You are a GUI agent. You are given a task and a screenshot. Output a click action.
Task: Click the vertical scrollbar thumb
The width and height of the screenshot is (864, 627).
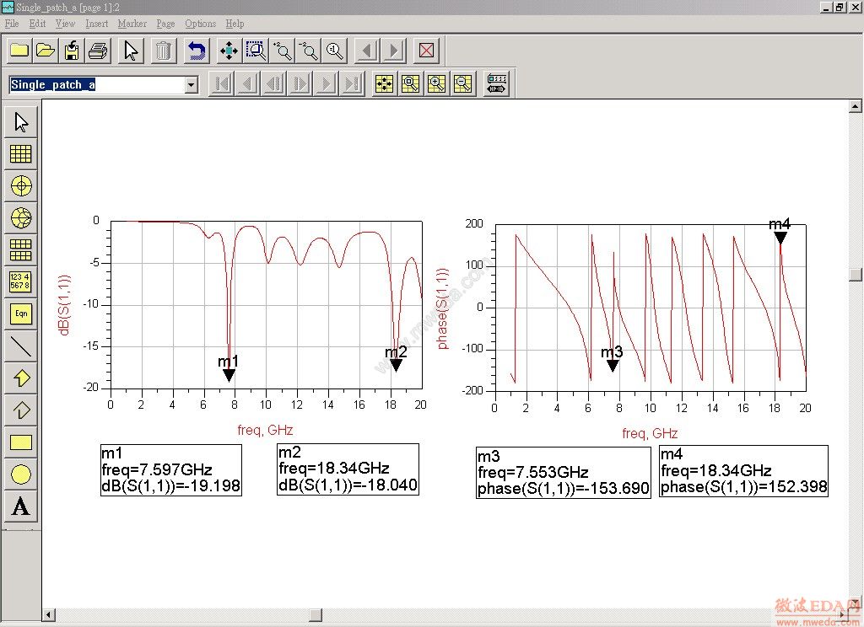(856, 275)
